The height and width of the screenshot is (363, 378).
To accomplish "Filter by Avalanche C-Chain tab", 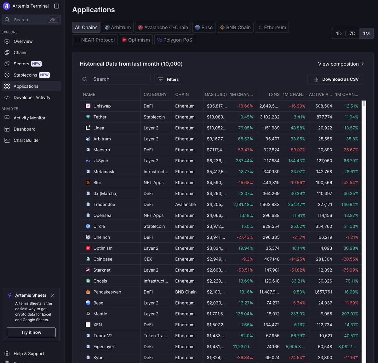I will coord(163,27).
